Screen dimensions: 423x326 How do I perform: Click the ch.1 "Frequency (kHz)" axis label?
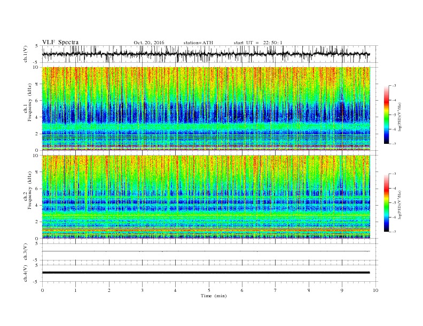[x=29, y=102]
